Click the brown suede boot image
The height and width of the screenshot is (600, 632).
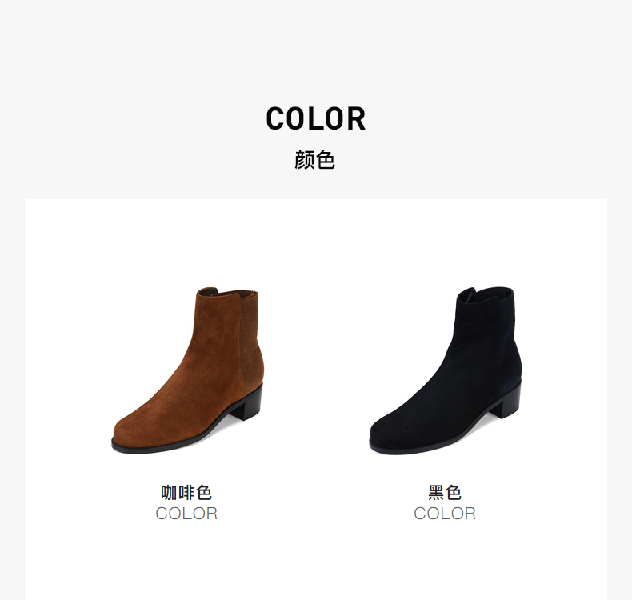[187, 370]
